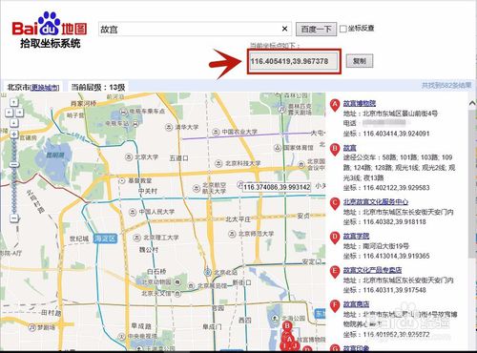Click the 中关村 map label
Image resolution: width=477 pixels, height=353 pixels.
pyautogui.click(x=148, y=191)
